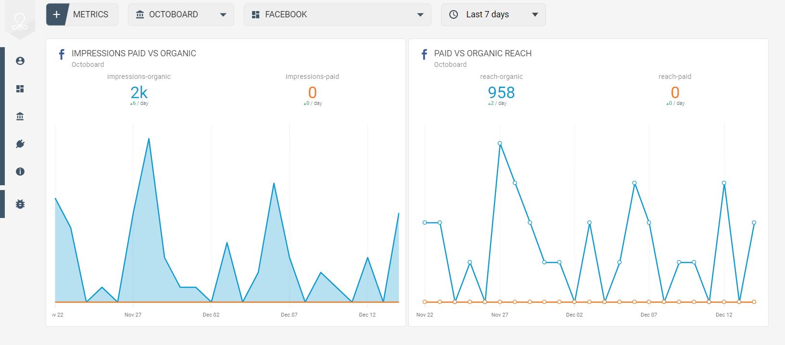Select the impressions-organic 2k value
Screen dimensions: 785x345
[x=139, y=92]
